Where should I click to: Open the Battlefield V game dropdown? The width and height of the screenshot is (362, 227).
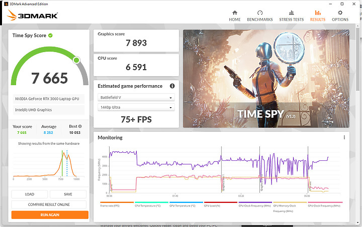pos(136,97)
